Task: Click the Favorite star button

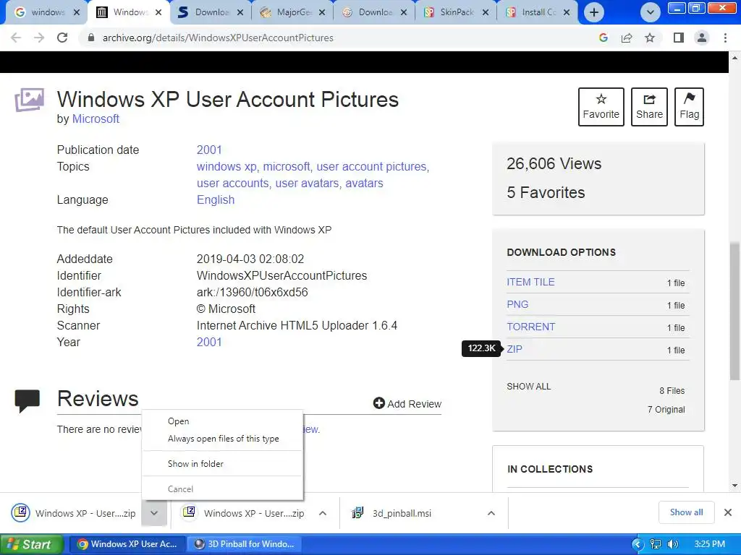Action: tap(601, 107)
